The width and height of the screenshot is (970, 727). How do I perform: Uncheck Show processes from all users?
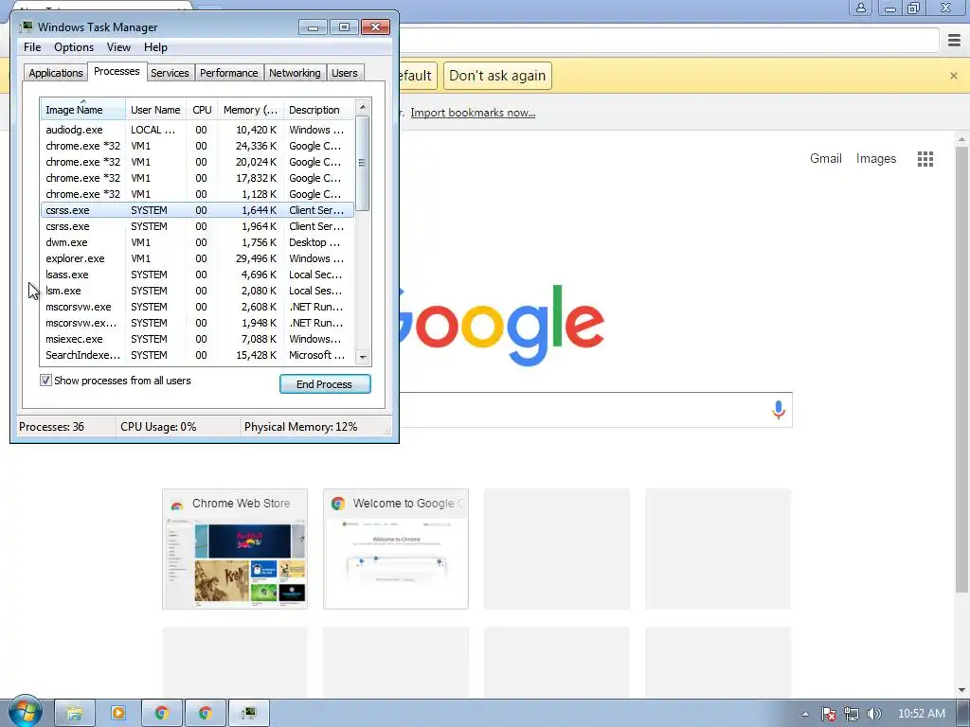(x=45, y=381)
